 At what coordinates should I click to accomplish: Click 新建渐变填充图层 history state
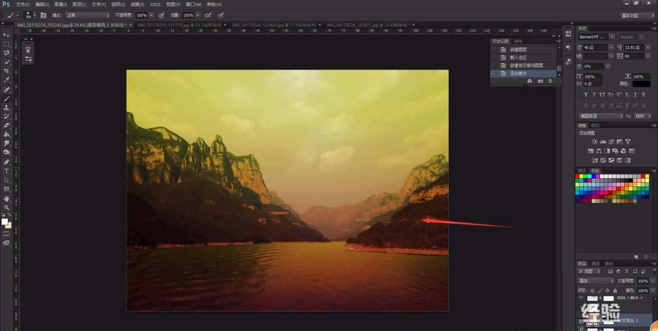(528, 65)
